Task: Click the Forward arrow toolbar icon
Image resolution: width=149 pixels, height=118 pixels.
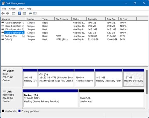Action: (8, 13)
